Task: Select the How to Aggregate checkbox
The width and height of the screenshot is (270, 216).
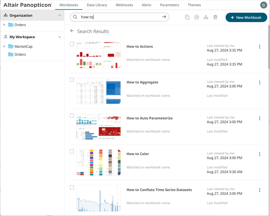Action: [x=72, y=80]
